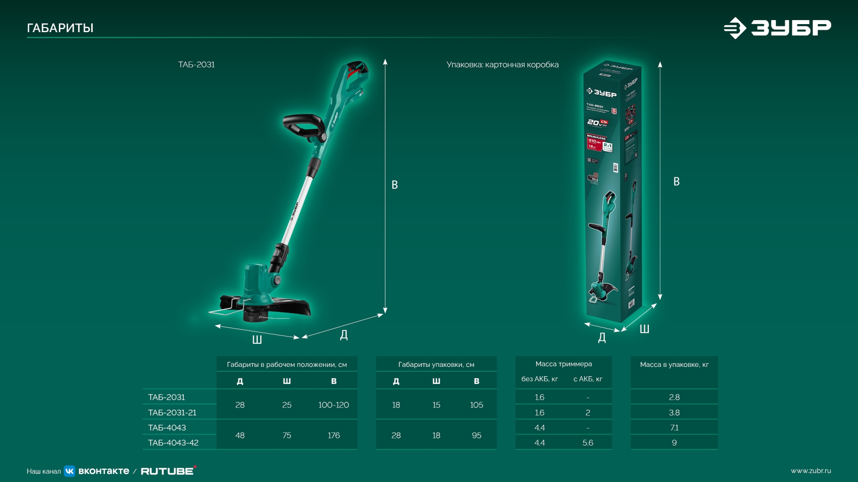Select the ТАБ-2031 row in the table
This screenshot has width=858, height=482.
(167, 397)
